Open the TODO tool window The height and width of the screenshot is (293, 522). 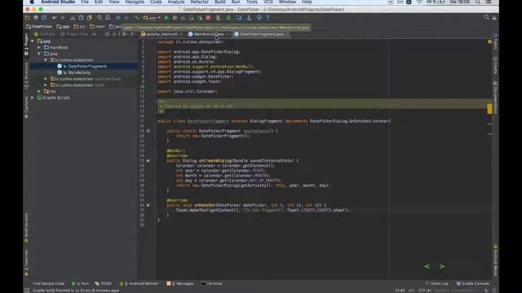pyautogui.click(x=104, y=284)
